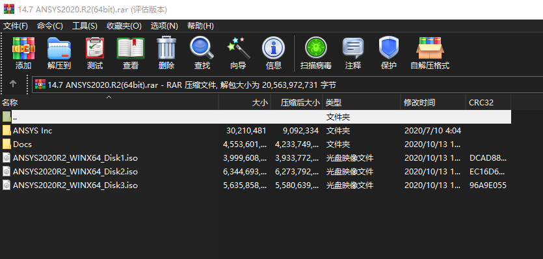Click packed size 5,580,639 of Disk3
The image size is (543, 259).
coord(297,185)
